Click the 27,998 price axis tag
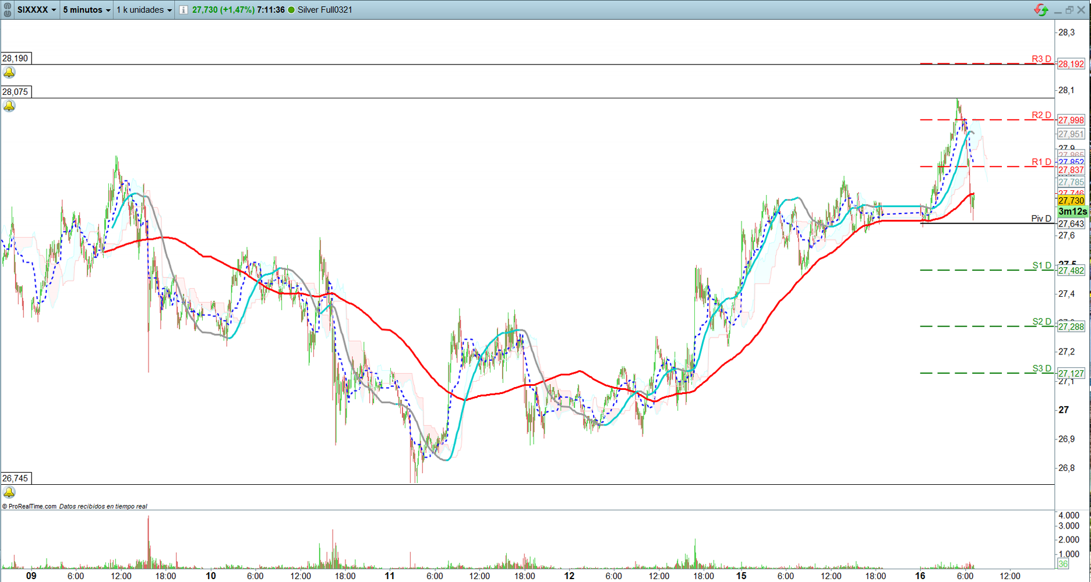 (x=1071, y=120)
